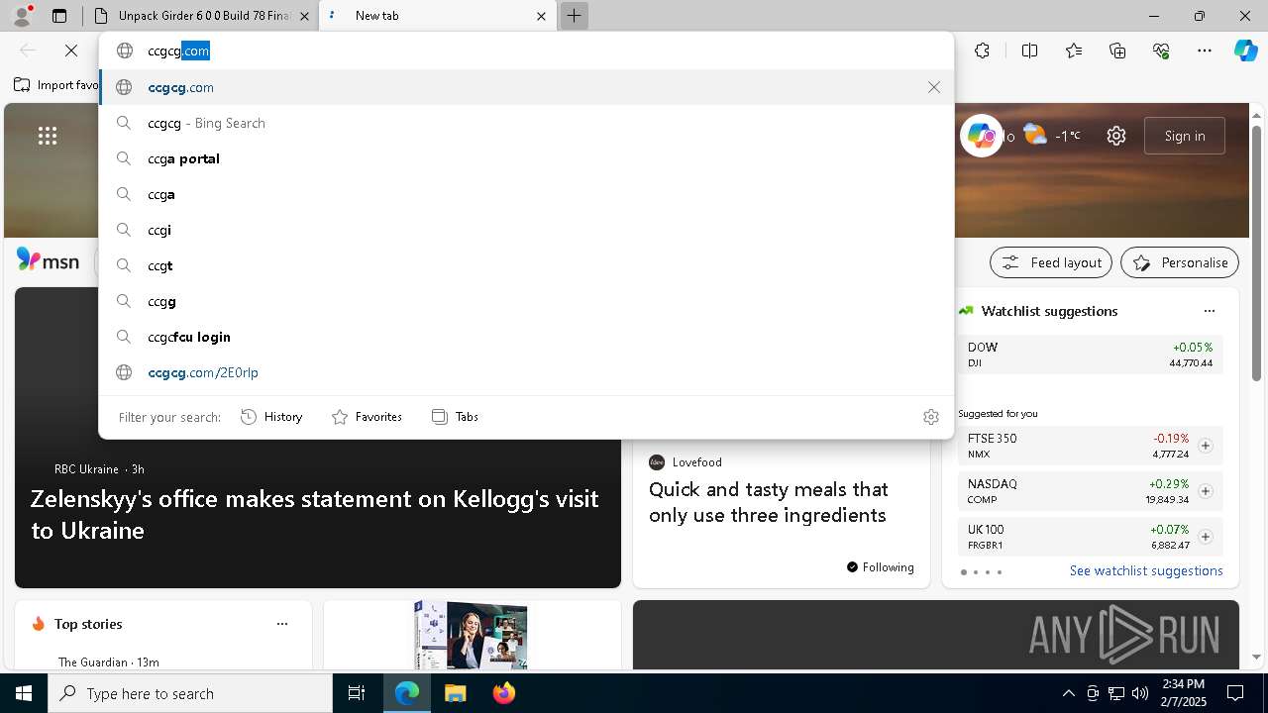Toggle the Following button on Lovefood card
This screenshot has width=1268, height=713.
click(x=881, y=567)
